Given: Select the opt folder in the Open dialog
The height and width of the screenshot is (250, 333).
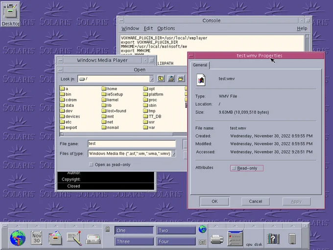Looking at the screenshot, I should click(149, 89).
